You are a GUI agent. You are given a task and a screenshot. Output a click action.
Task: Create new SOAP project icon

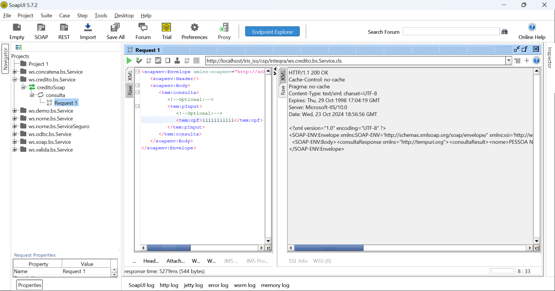point(41,27)
